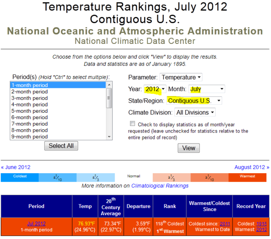This screenshot has width=271, height=239.
Task: Open the Climatological Rankings link
Action: (160, 186)
